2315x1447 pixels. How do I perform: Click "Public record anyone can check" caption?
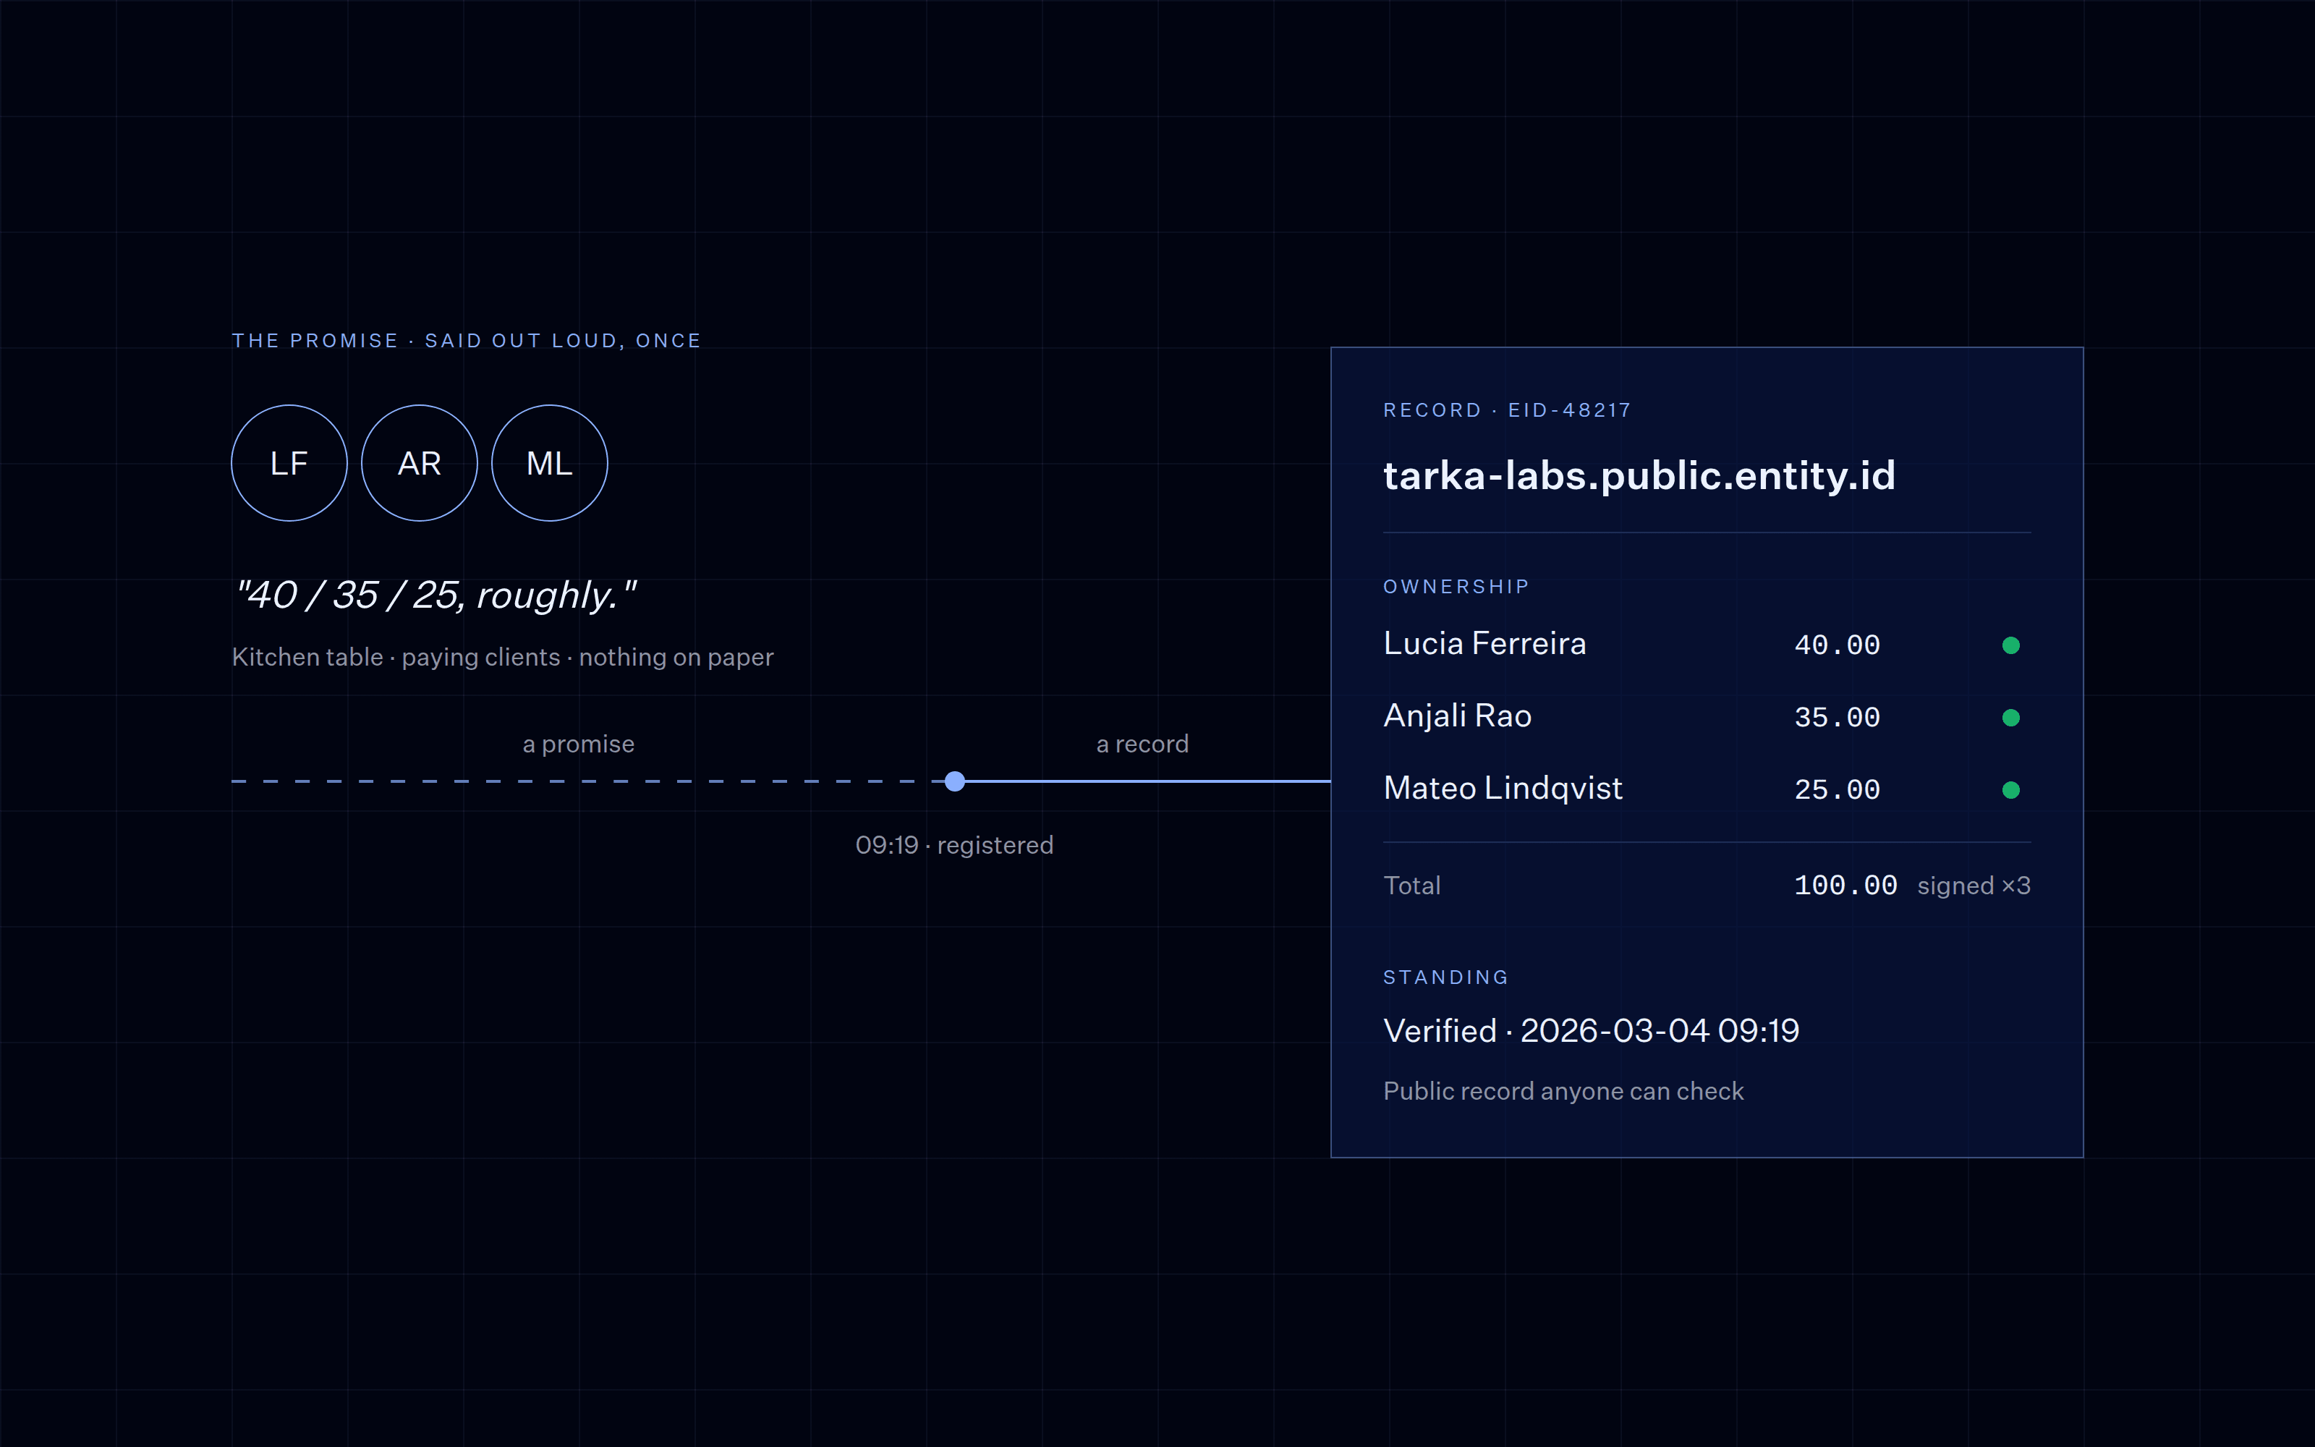pos(1563,1091)
